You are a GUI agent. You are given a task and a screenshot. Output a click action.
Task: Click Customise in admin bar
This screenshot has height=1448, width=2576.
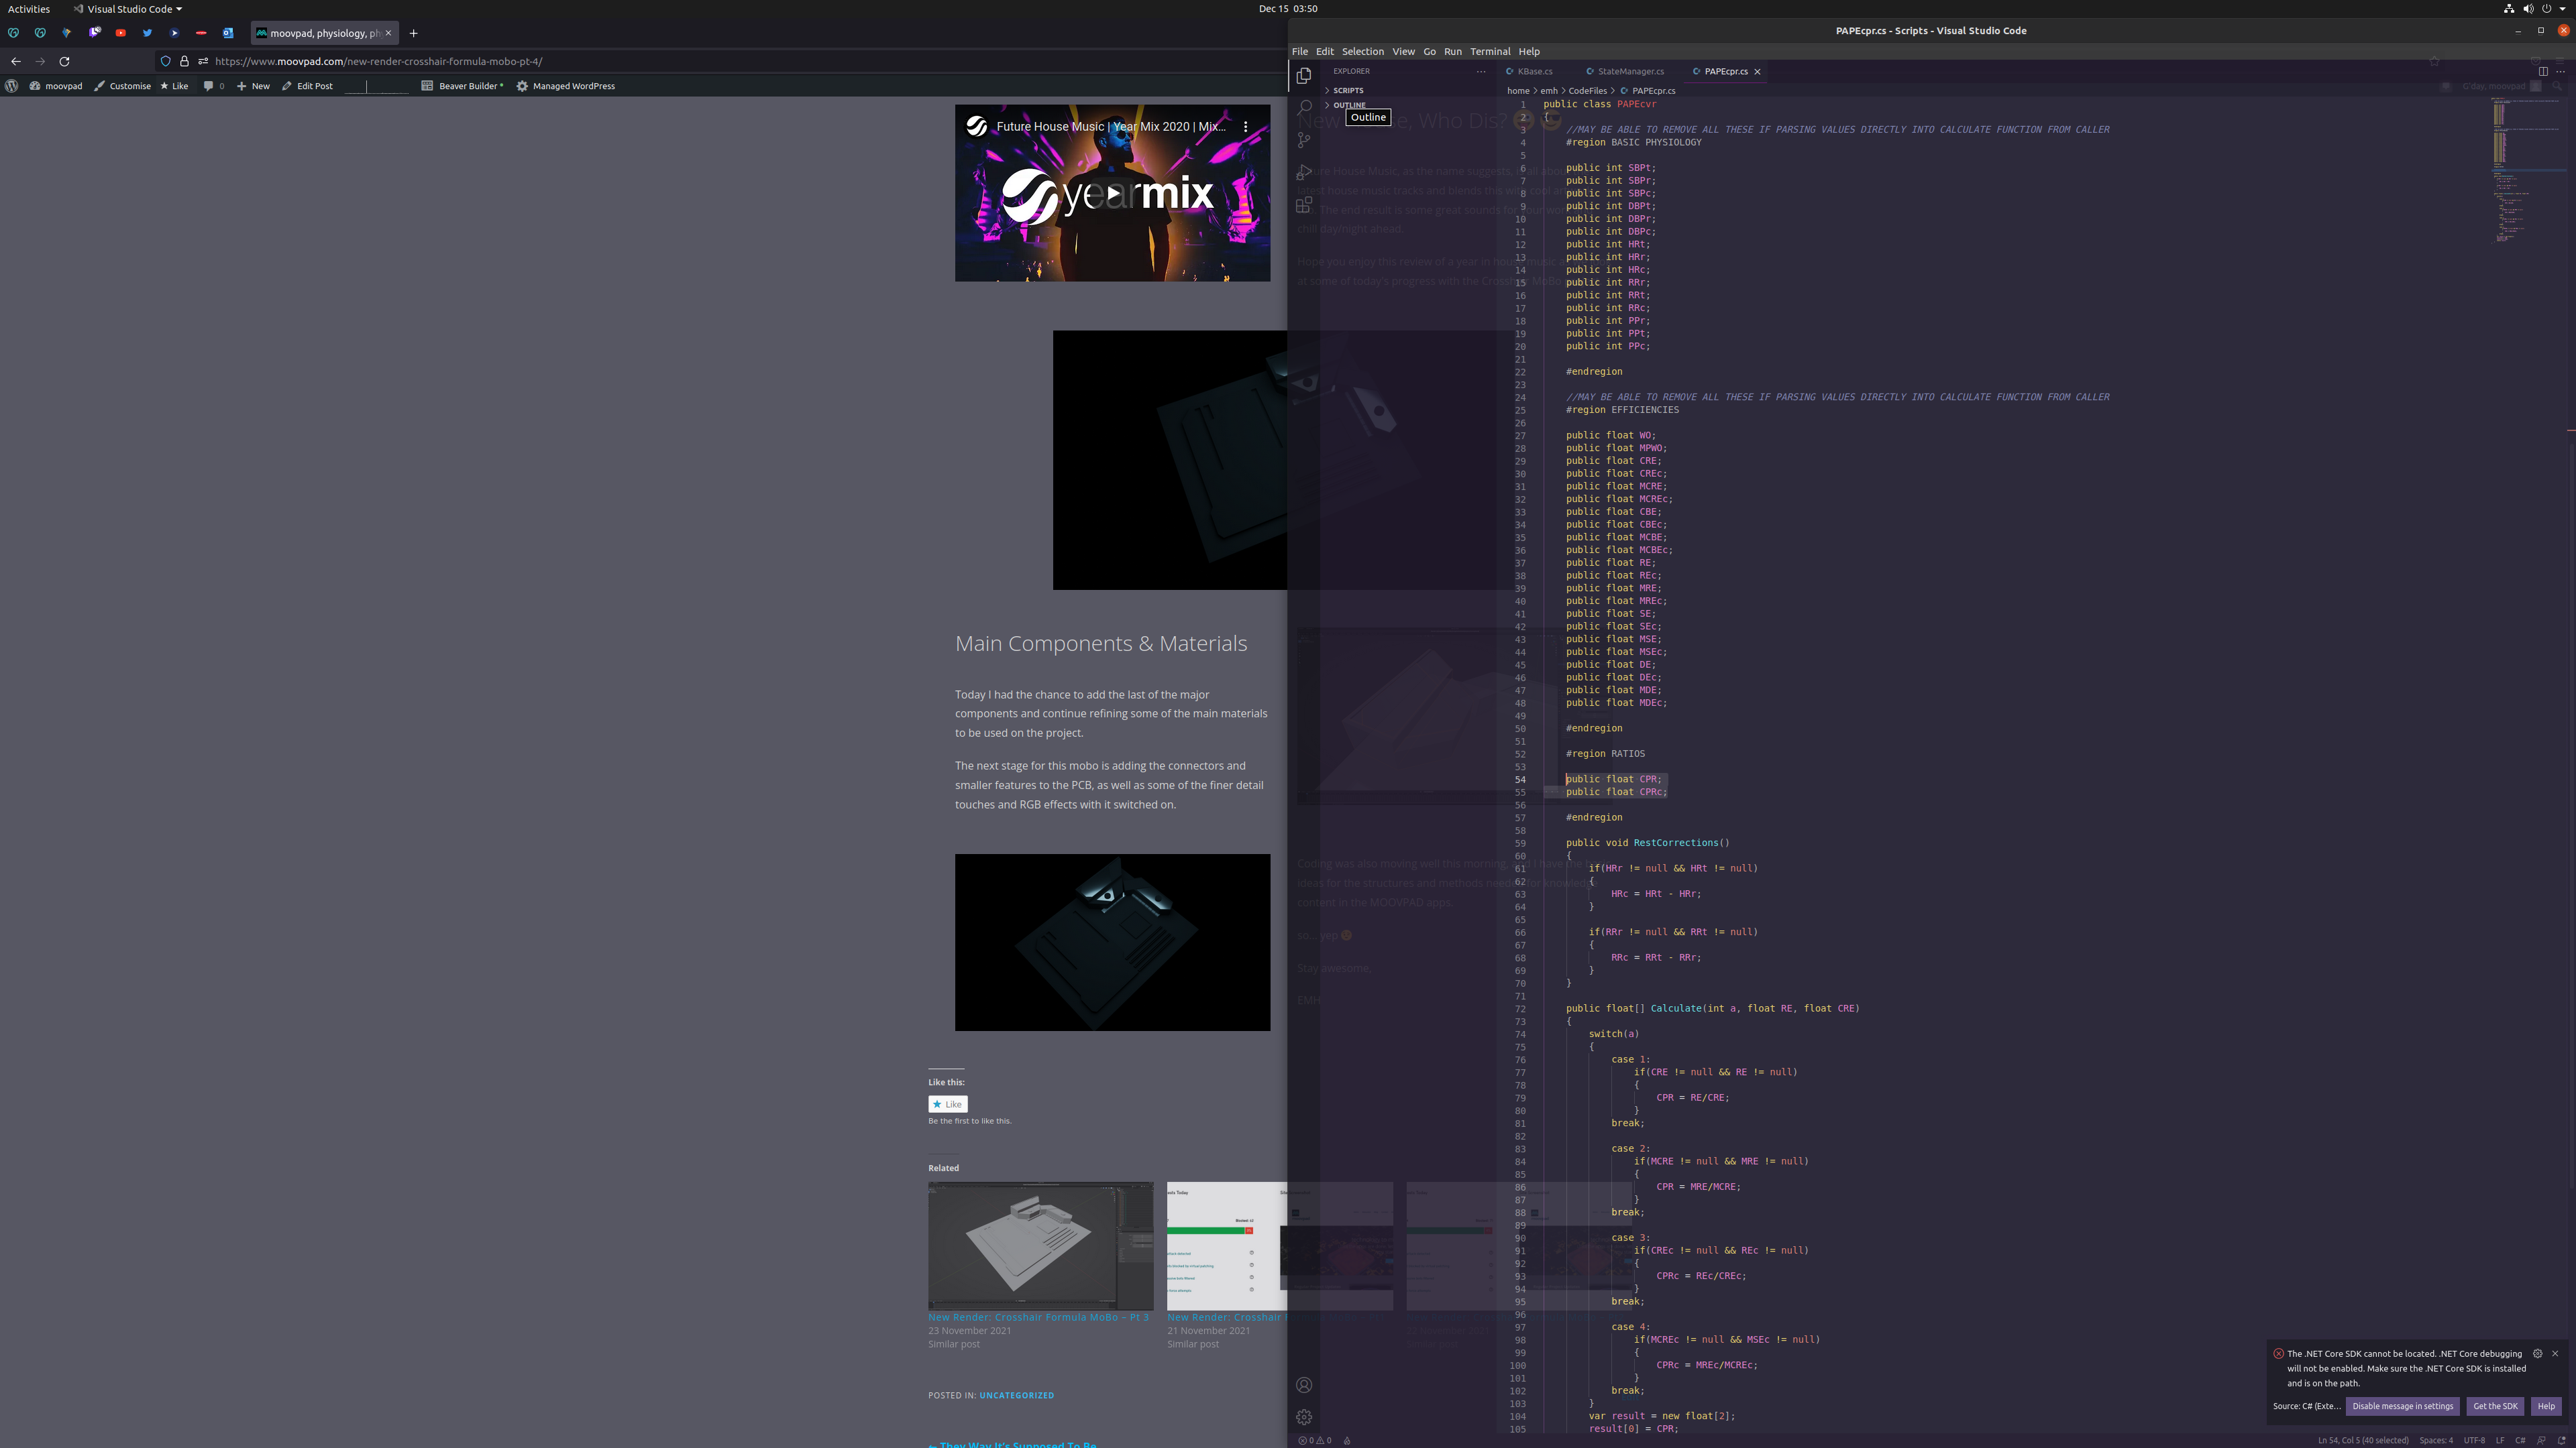pyautogui.click(x=122, y=86)
